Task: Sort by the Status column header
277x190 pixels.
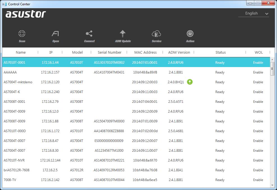Action: (x=220, y=52)
